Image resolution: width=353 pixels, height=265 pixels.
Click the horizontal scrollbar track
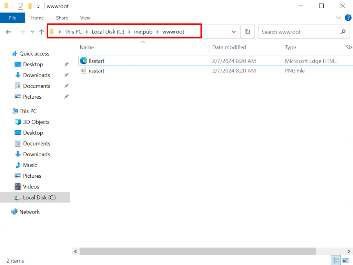(331, 251)
